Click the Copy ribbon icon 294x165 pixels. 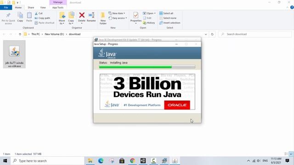[x=20, y=17]
